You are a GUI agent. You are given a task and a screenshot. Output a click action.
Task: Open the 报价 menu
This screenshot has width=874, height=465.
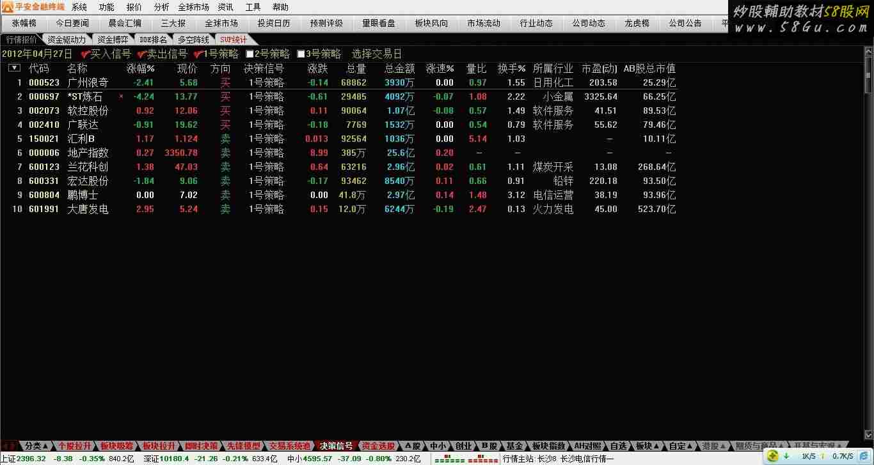(x=134, y=7)
